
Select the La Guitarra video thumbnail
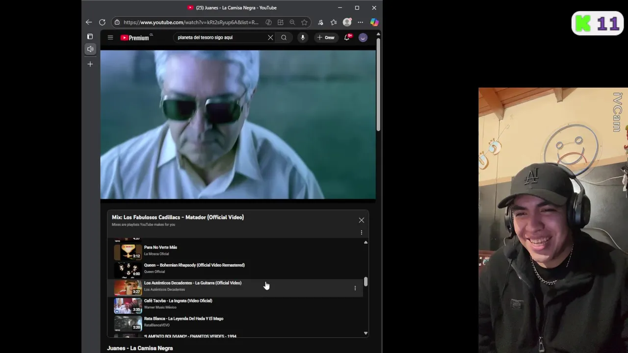point(128,287)
